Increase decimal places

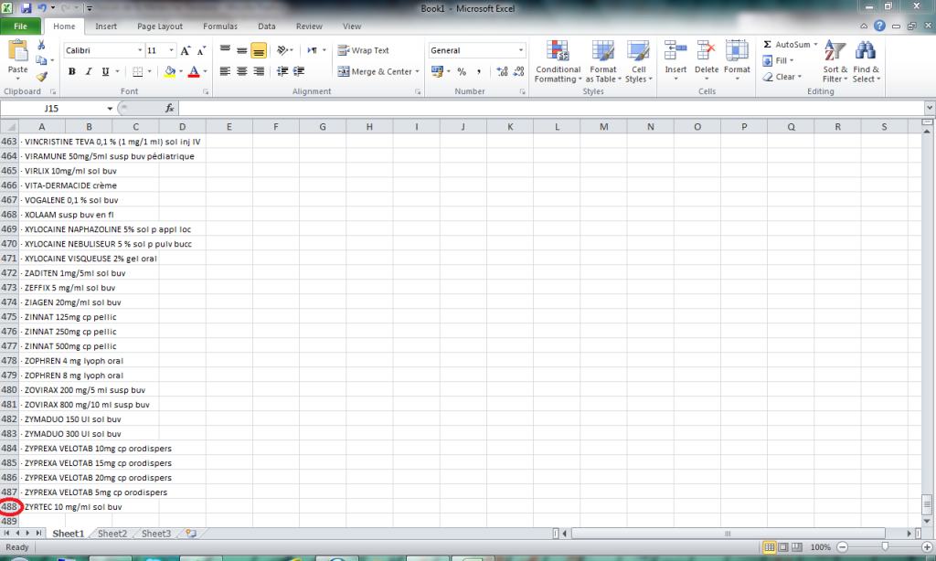(502, 71)
